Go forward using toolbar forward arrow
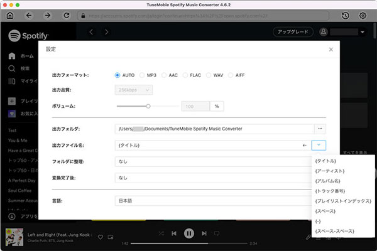Screen dimensions: 377x251 coord(48,16)
